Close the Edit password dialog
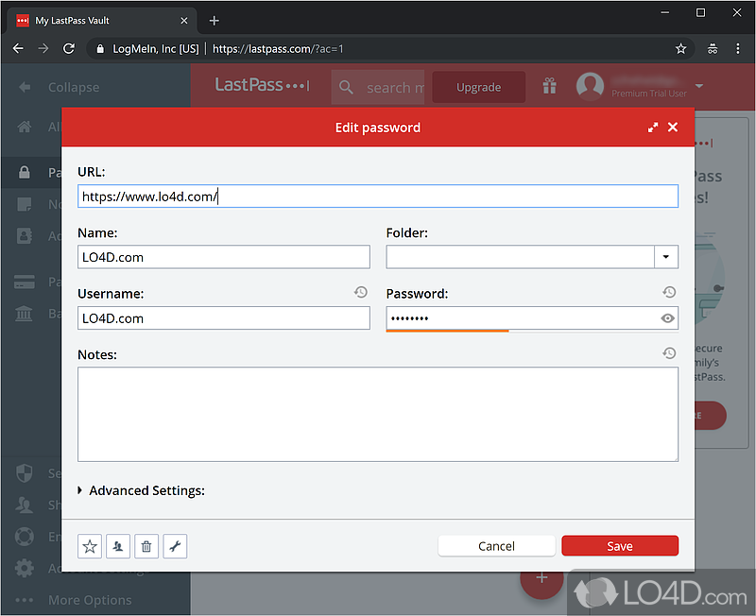Image resolution: width=756 pixels, height=616 pixels. [673, 128]
